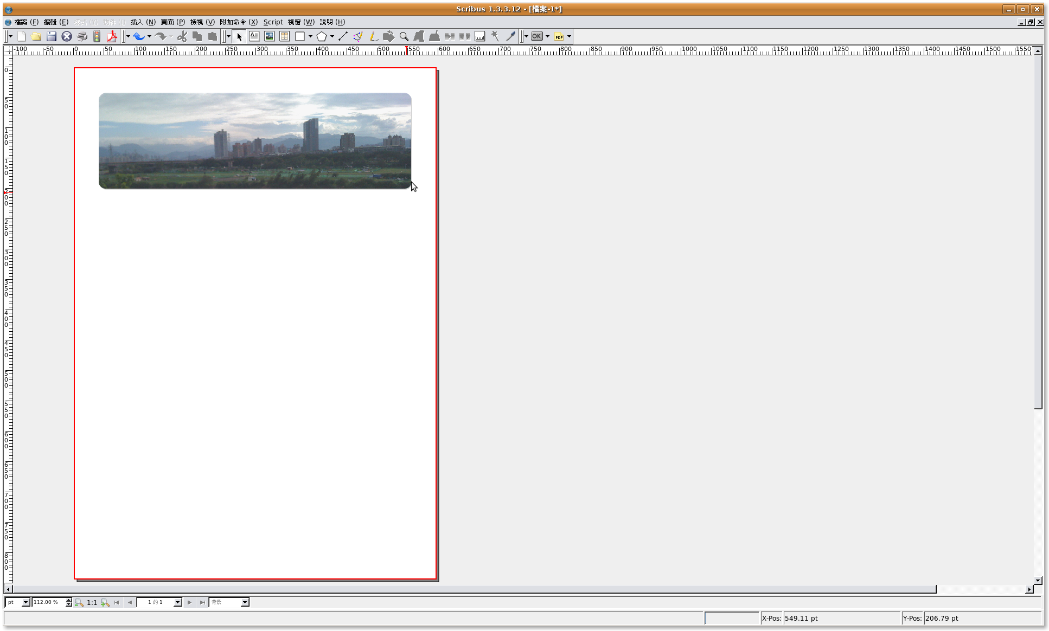Select the Insert Table tool
The height and width of the screenshot is (631, 1049).
point(284,36)
